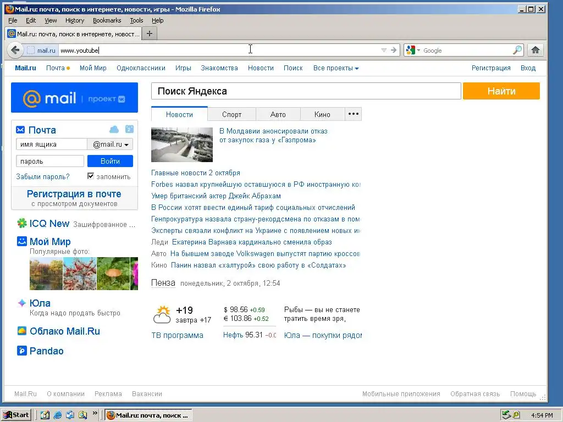
Task: Click the envelope icon beside Почта
Action: click(x=20, y=130)
